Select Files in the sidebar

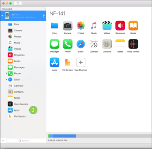click(x=23, y=24)
